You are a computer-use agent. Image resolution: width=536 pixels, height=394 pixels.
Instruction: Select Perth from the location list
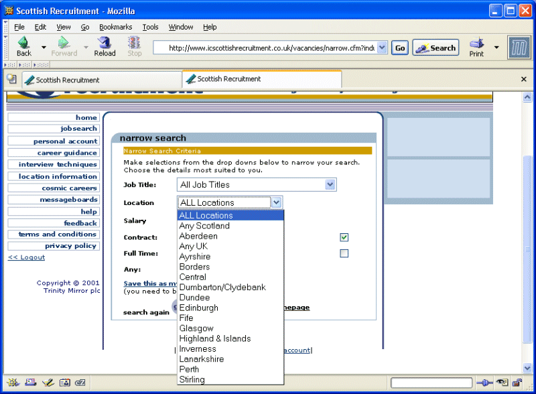coord(230,369)
